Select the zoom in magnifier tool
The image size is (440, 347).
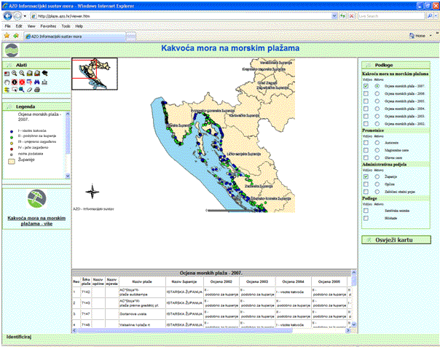click(x=15, y=74)
